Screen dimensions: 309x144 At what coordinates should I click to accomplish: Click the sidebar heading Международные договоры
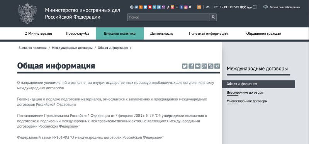tap(257, 69)
